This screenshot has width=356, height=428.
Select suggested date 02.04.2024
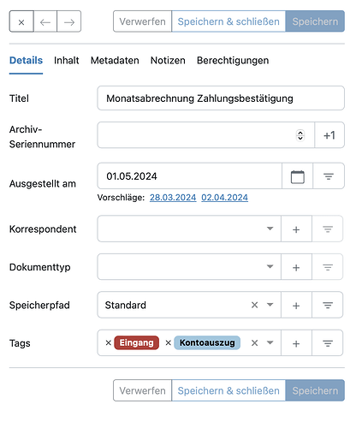tap(224, 198)
